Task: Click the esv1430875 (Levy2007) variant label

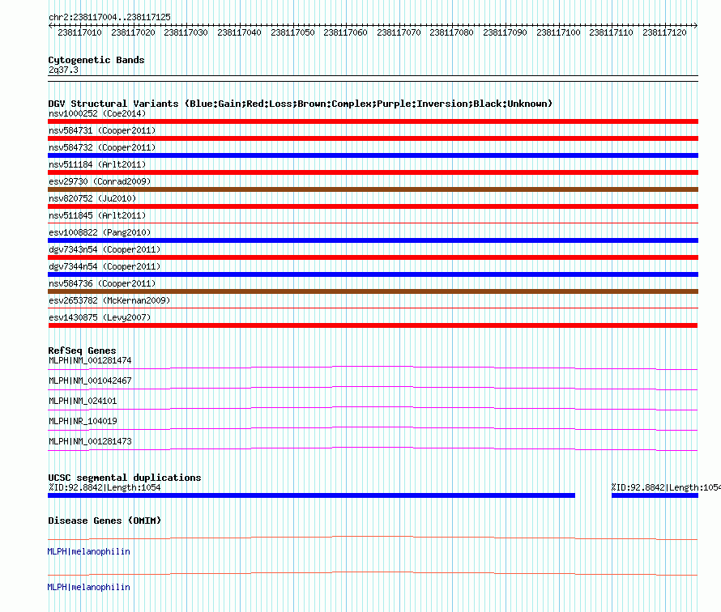Action: click(100, 317)
